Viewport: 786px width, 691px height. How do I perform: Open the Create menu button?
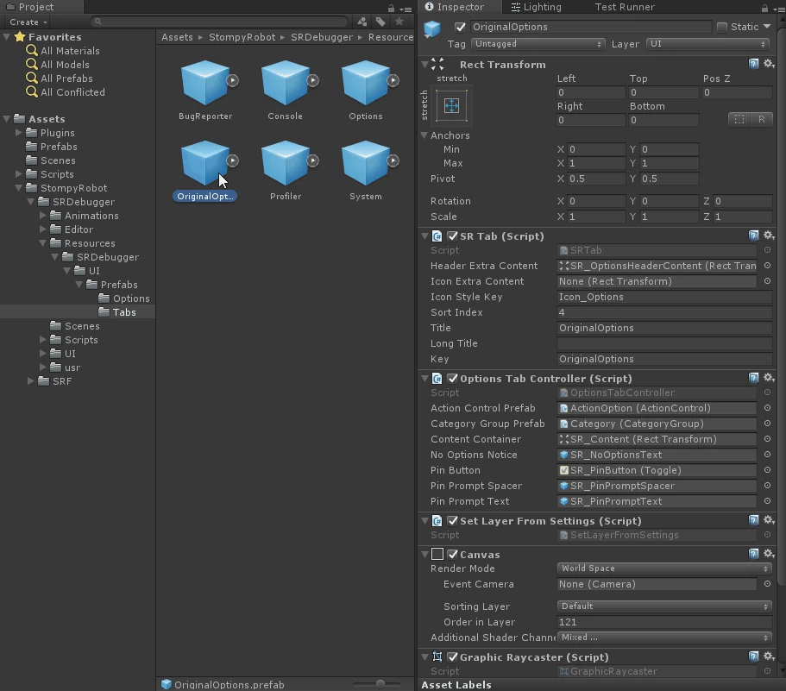click(28, 22)
